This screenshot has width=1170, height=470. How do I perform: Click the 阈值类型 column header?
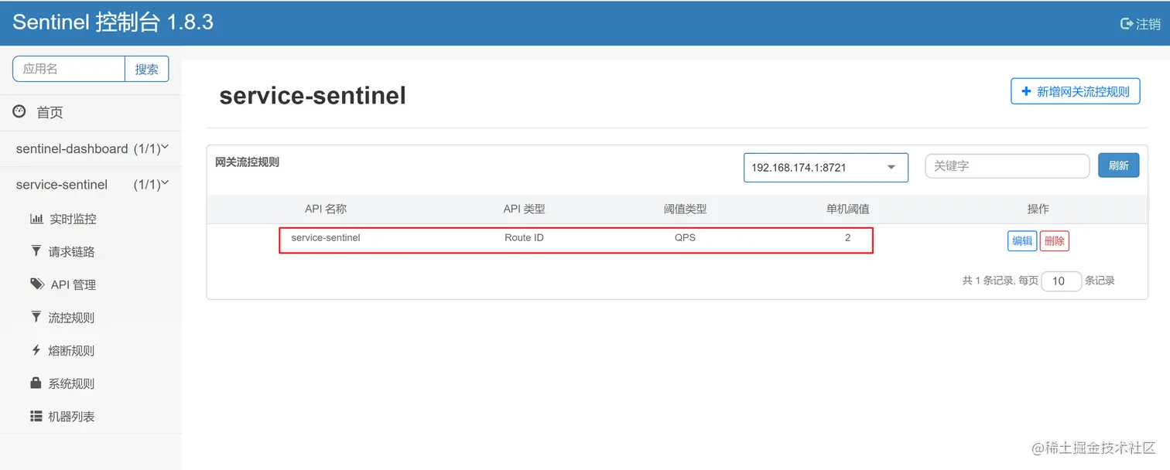point(685,209)
